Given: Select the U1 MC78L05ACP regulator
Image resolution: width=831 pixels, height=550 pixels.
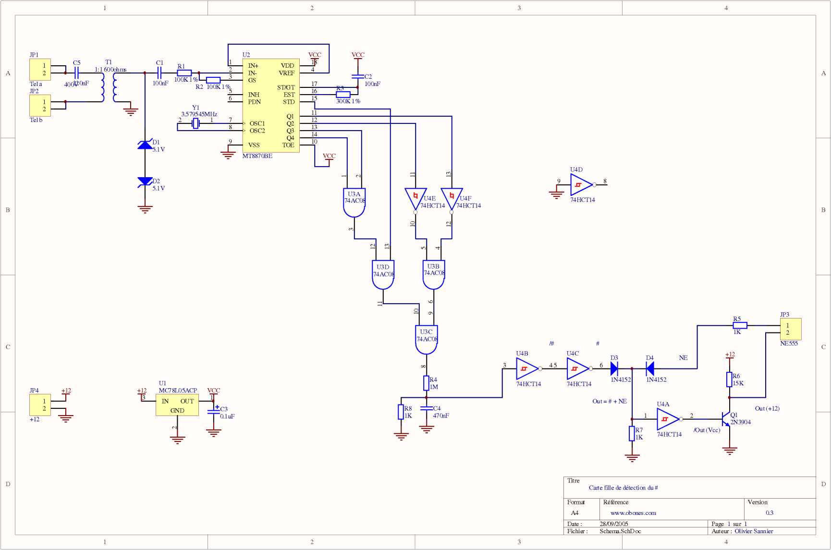Looking at the screenshot, I should click(x=177, y=405).
